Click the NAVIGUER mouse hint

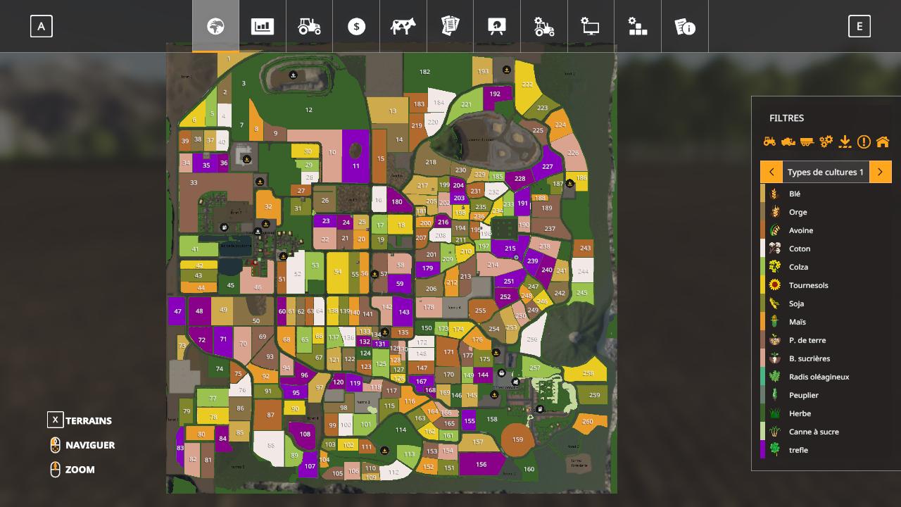pyautogui.click(x=82, y=445)
